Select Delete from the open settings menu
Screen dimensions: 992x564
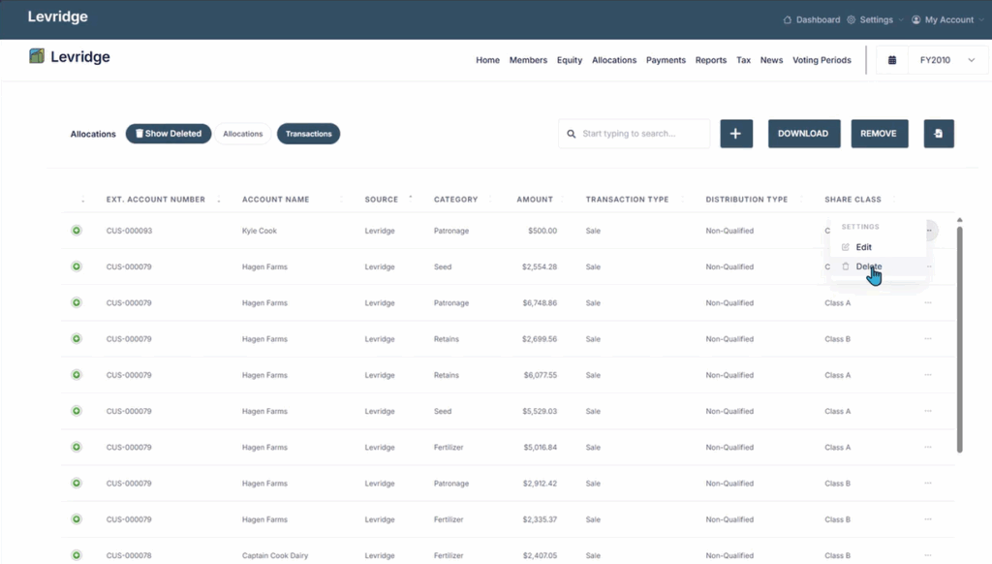pyautogui.click(x=869, y=266)
